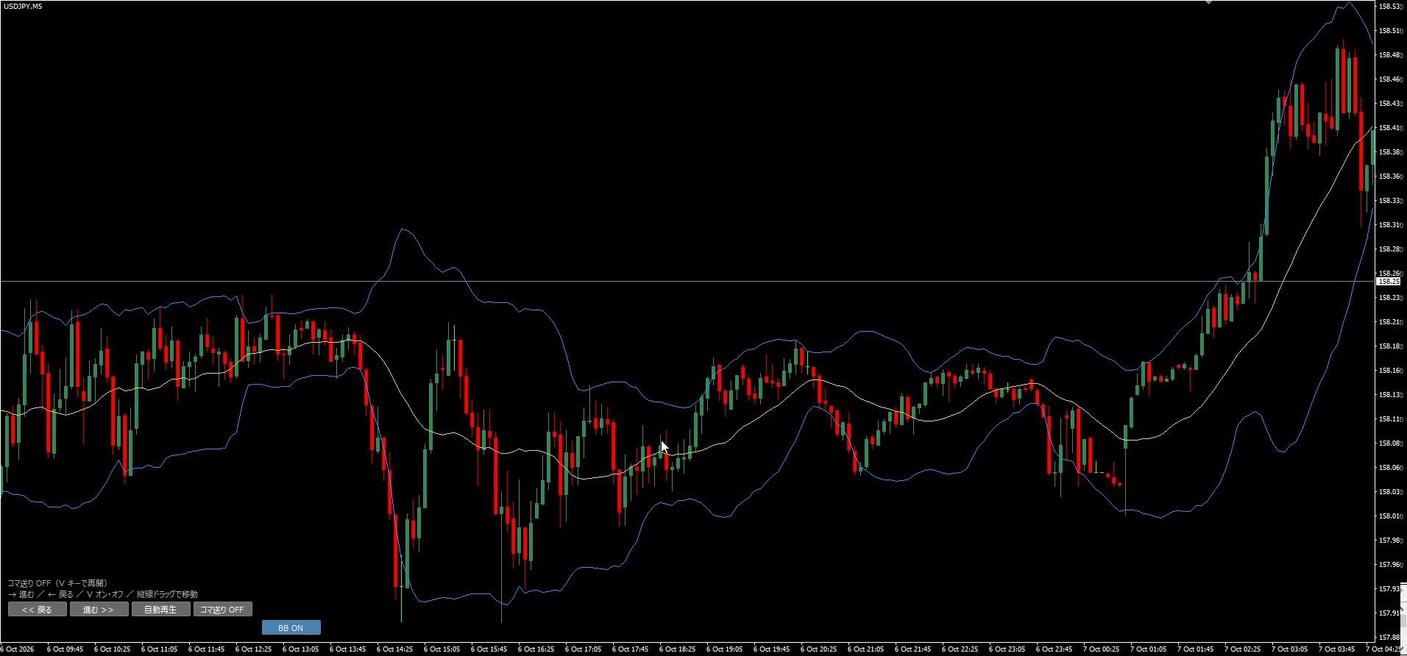
Task: Click the 157.88 price scale label
Action: click(1389, 637)
